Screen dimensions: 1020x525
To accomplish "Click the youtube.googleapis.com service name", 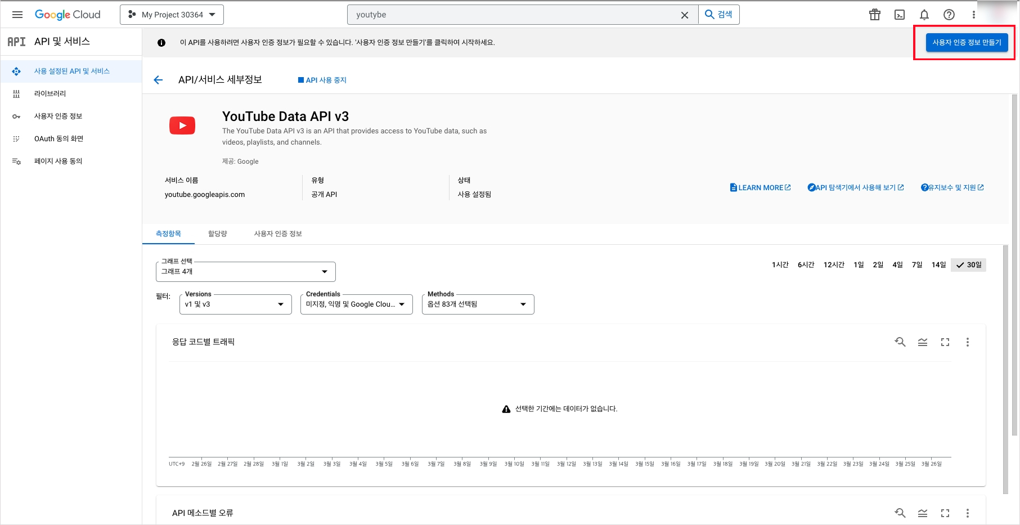I will tap(205, 195).
